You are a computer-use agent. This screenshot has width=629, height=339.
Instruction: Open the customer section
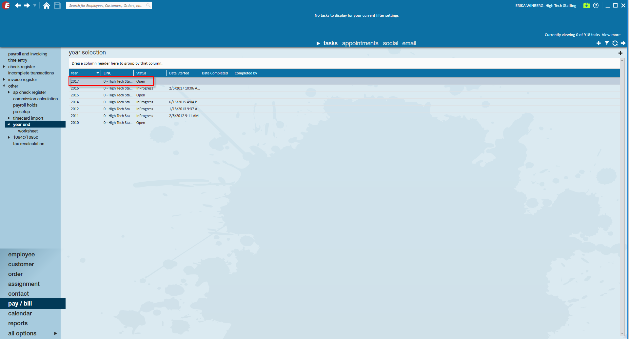pos(21,264)
